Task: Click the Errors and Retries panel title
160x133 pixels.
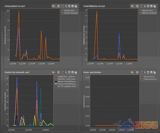Action: [x=93, y=72]
